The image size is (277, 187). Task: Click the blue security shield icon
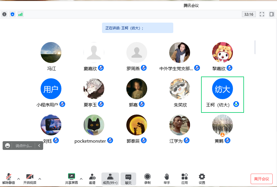(12, 14)
